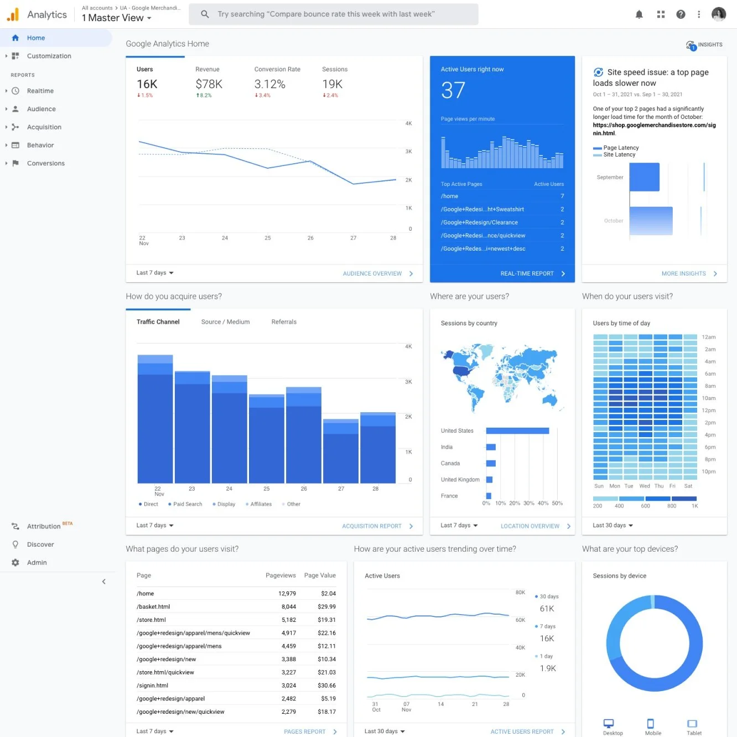Open the Audience Overview link
Screen dimensions: 737x737
pyautogui.click(x=378, y=274)
